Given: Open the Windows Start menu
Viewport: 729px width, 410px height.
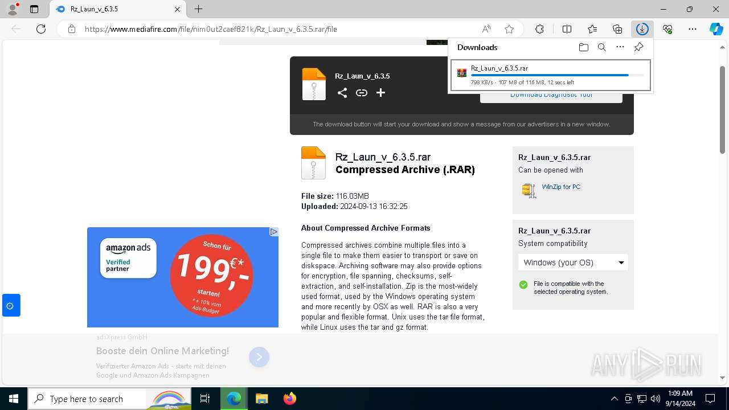Looking at the screenshot, I should (x=13, y=399).
